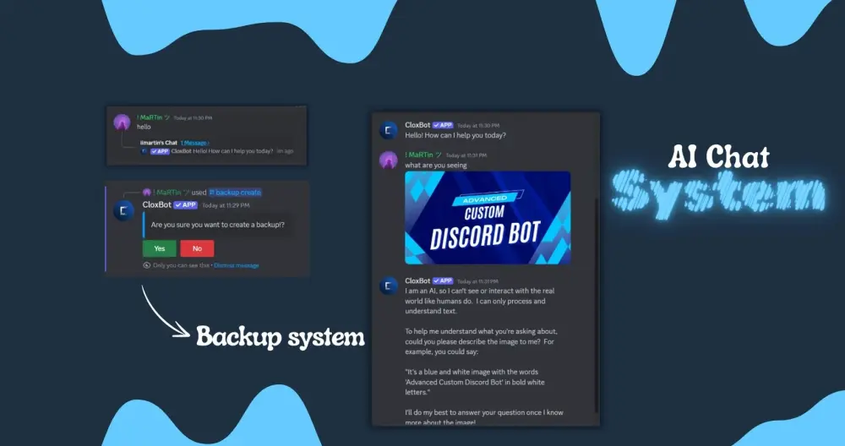
Task: Click the MaRTin username above 'what are you seeing'
Action: click(423, 155)
